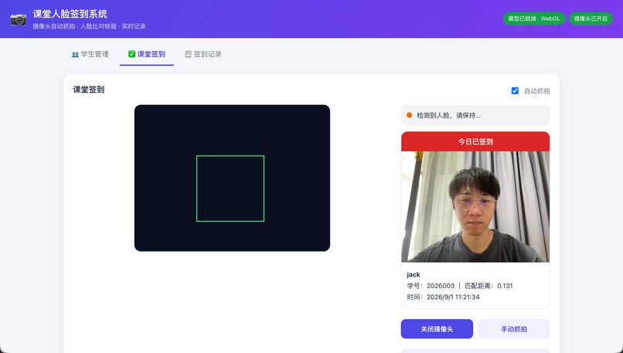Select the 课堂签到 tab

coord(147,54)
